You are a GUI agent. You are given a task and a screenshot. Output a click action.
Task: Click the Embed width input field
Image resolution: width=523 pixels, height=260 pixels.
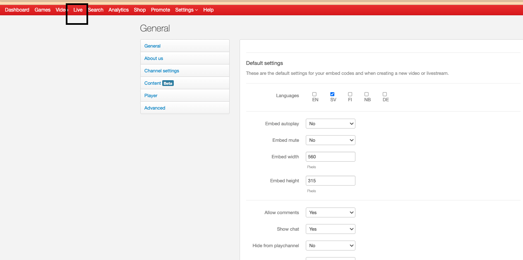(330, 157)
